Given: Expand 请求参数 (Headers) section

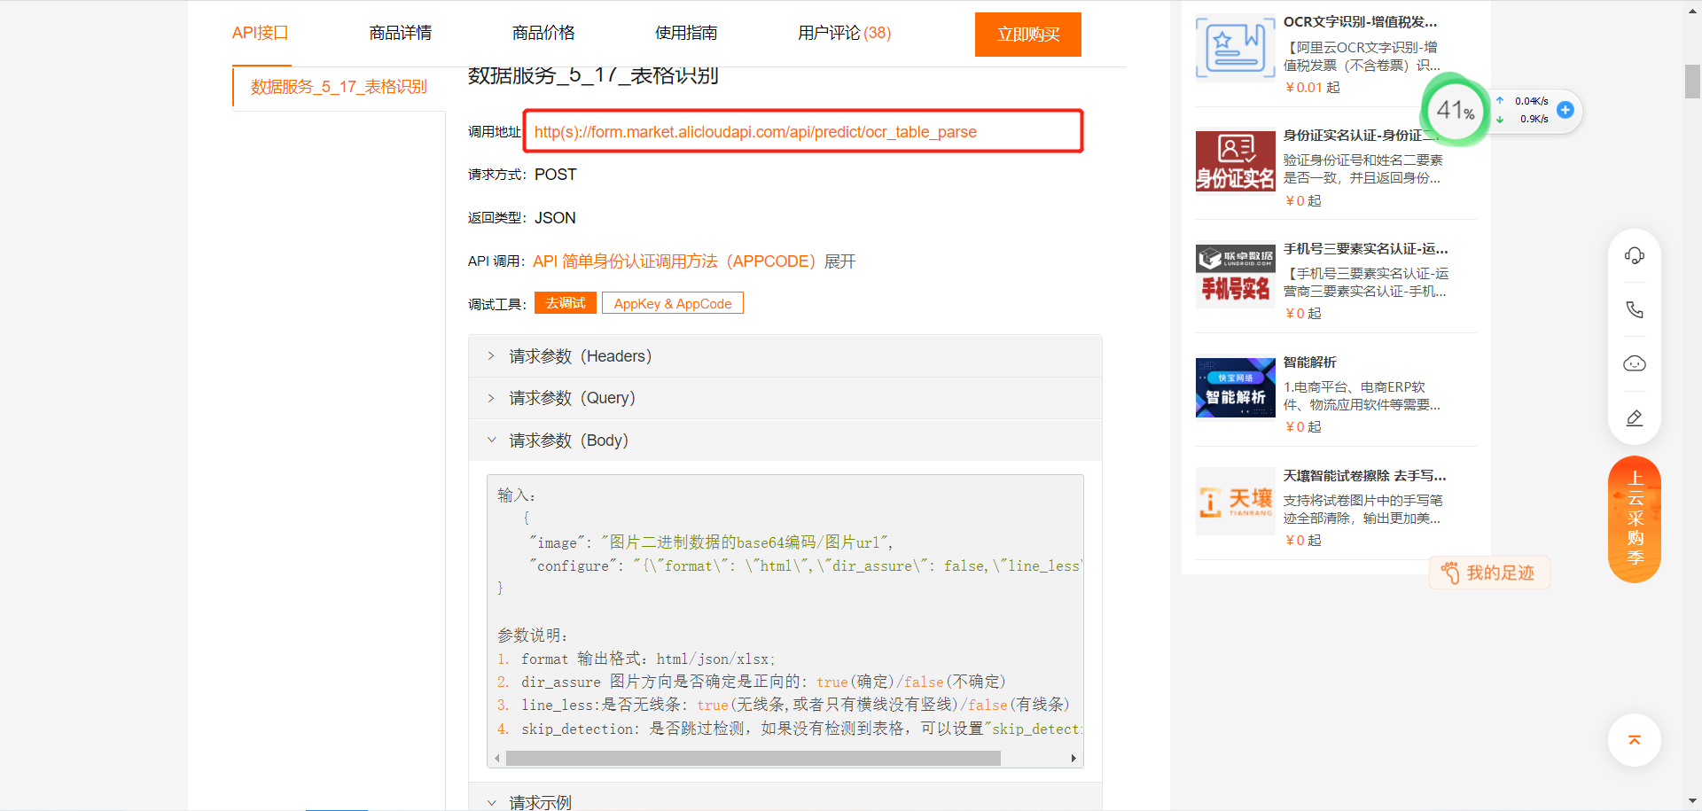Looking at the screenshot, I should (x=785, y=356).
